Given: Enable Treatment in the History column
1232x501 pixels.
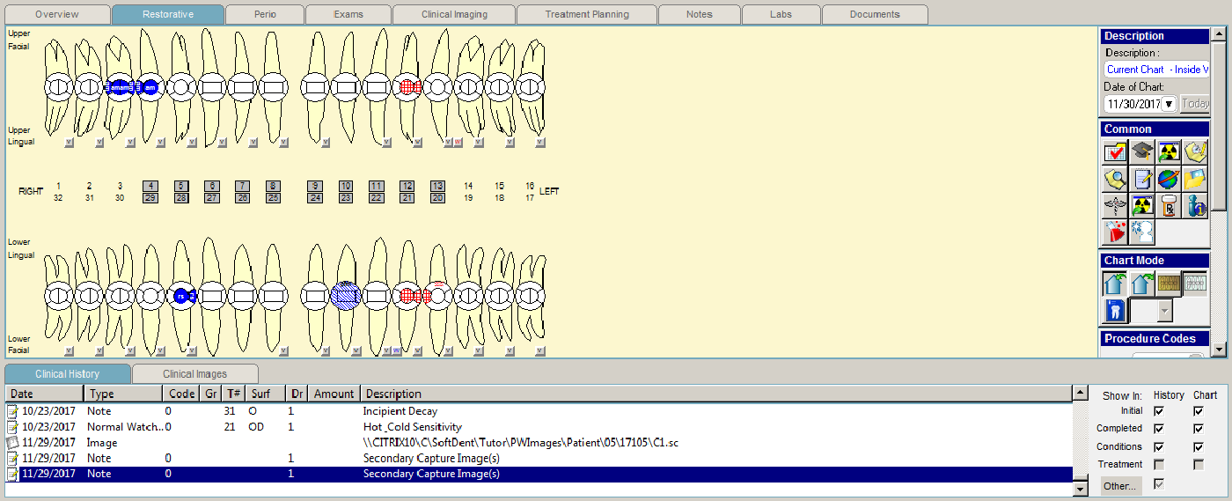Looking at the screenshot, I should point(1159,464).
